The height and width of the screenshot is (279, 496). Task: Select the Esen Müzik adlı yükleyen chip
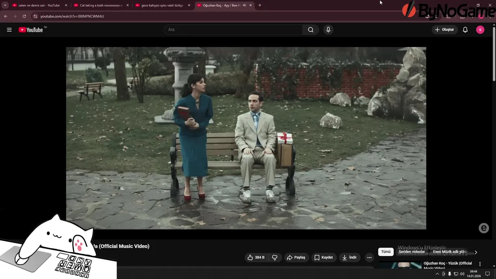(449, 252)
